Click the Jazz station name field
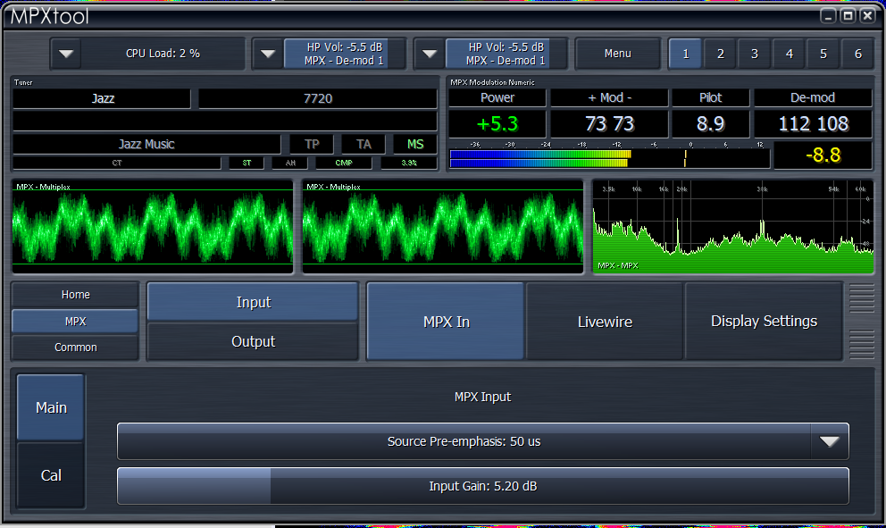886x528 pixels. (103, 98)
